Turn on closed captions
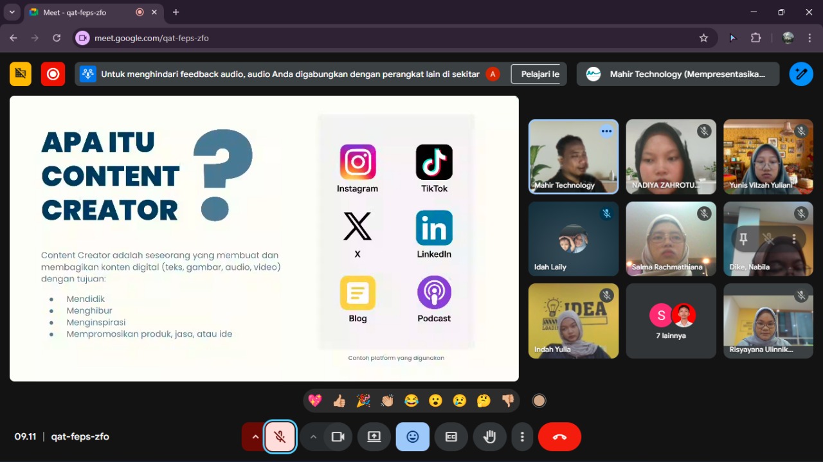 click(451, 437)
